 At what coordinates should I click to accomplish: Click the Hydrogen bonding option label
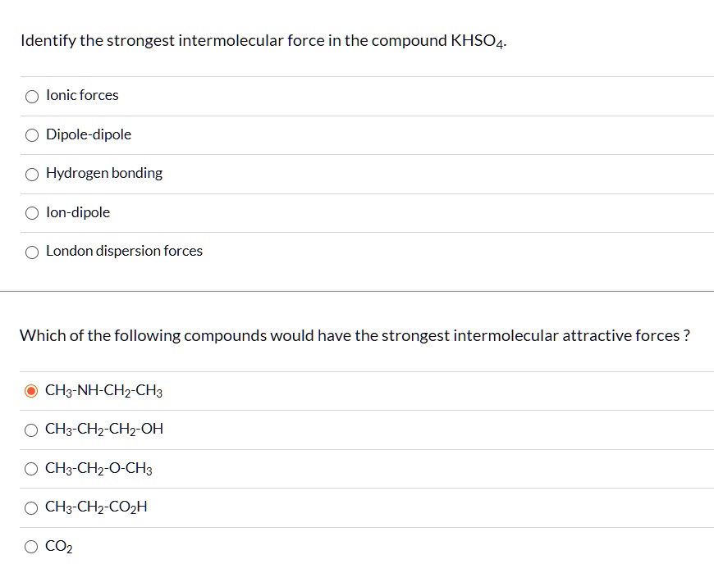click(104, 173)
